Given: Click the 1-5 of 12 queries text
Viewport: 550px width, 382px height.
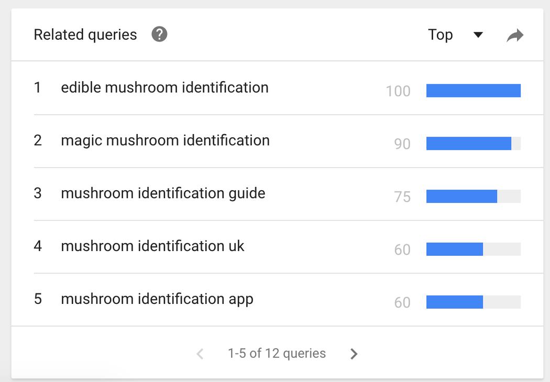Looking at the screenshot, I should (x=277, y=353).
